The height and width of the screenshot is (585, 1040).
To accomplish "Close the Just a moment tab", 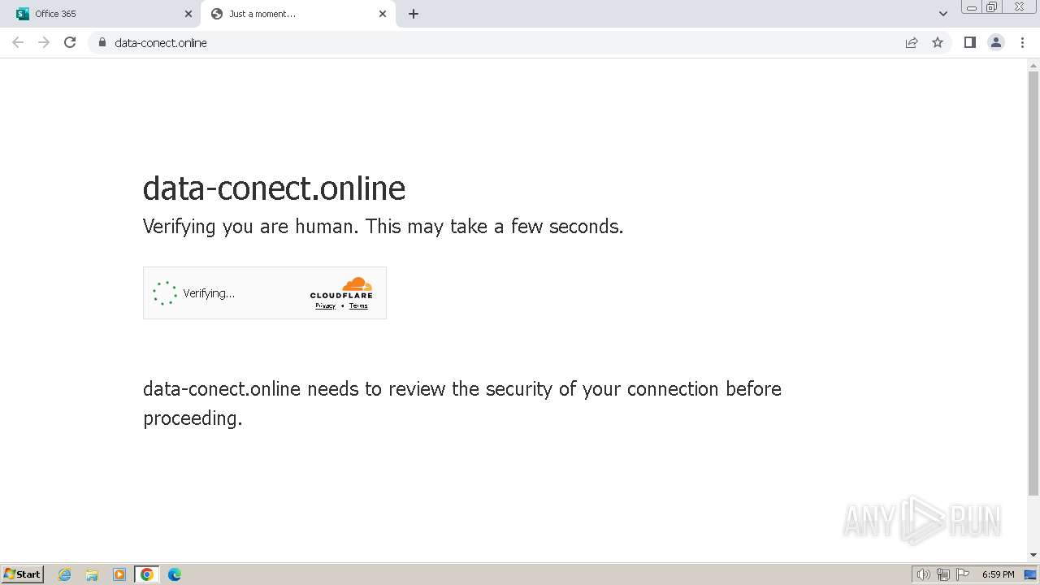I will (x=383, y=14).
